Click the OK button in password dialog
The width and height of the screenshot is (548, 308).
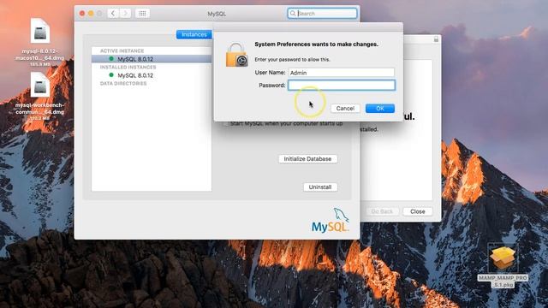(x=380, y=109)
